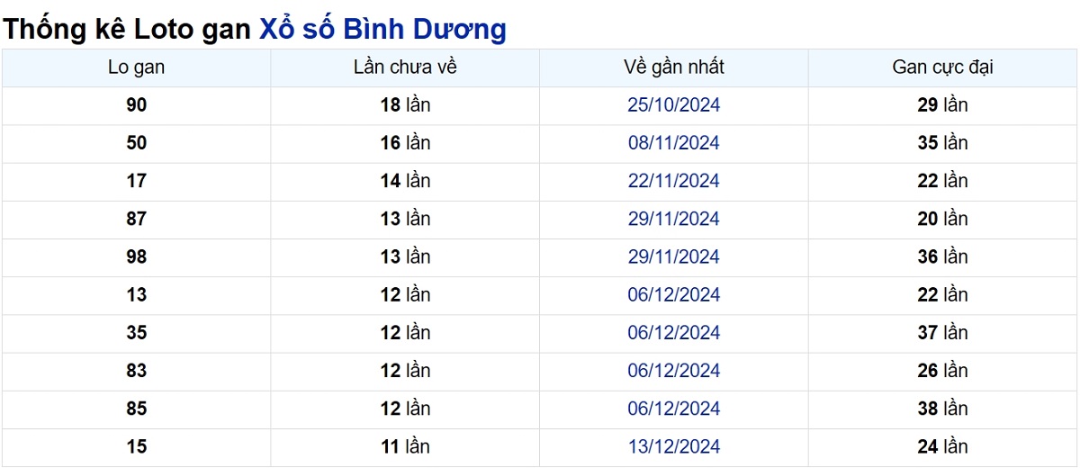Viewport: 1080px width, 468px height.
Task: Select loto number 15
Action: 136,445
